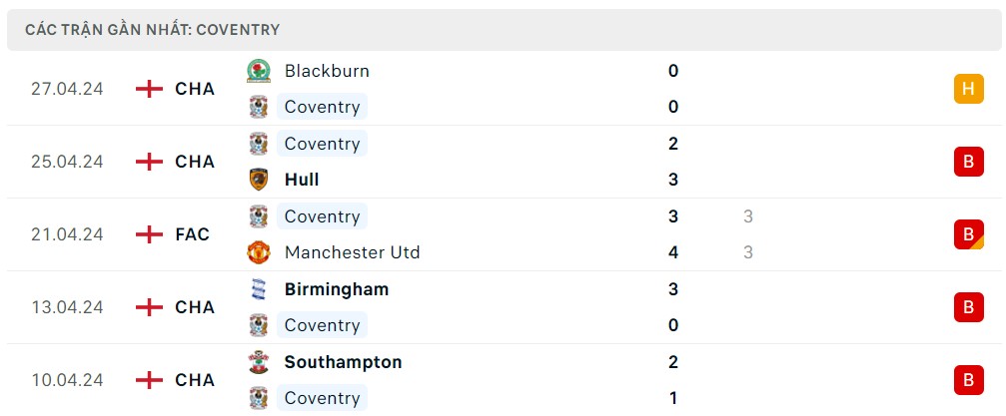Click the 'Các trận gần nhất: Coventry' header
Image resolution: width=1006 pixels, height=416 pixels.
click(x=153, y=30)
